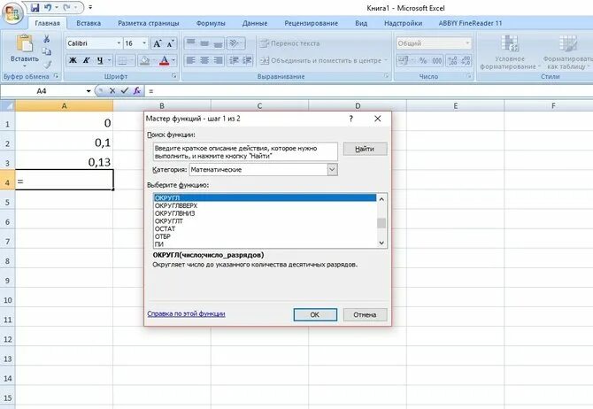Align cell text left
593x409 pixels.
(x=191, y=60)
